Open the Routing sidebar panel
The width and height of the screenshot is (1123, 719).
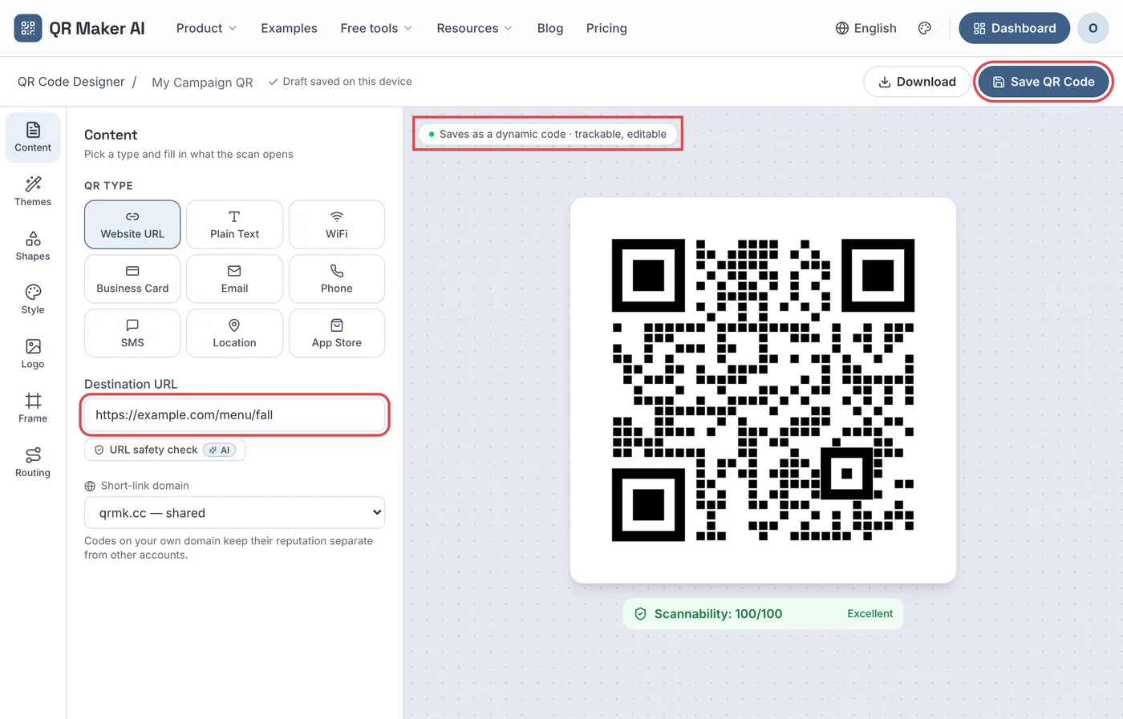pos(33,463)
